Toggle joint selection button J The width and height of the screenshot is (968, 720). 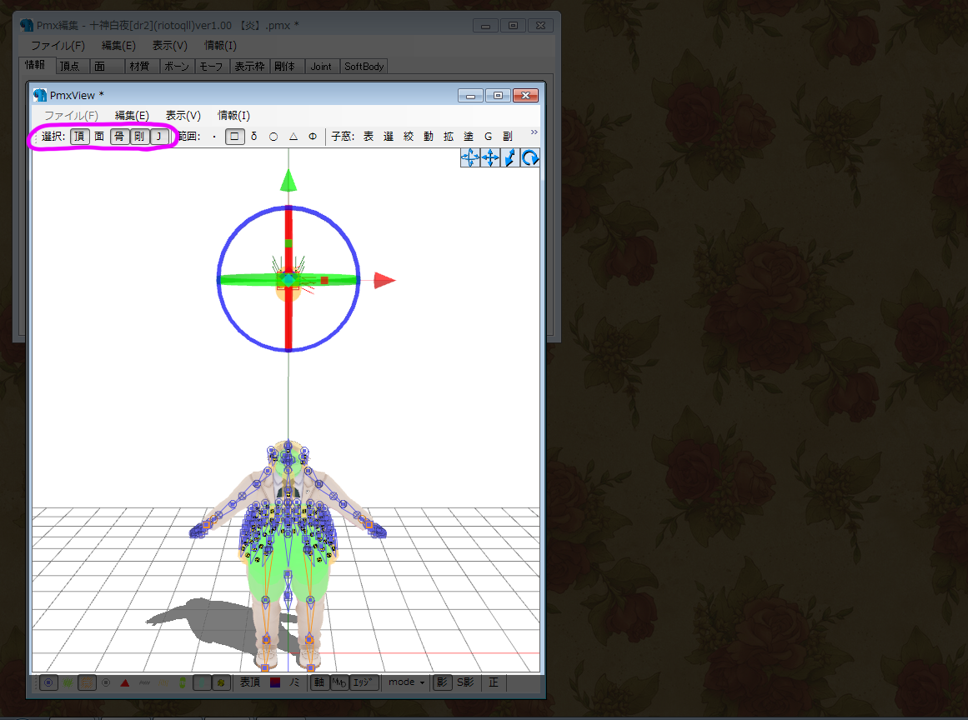point(159,137)
